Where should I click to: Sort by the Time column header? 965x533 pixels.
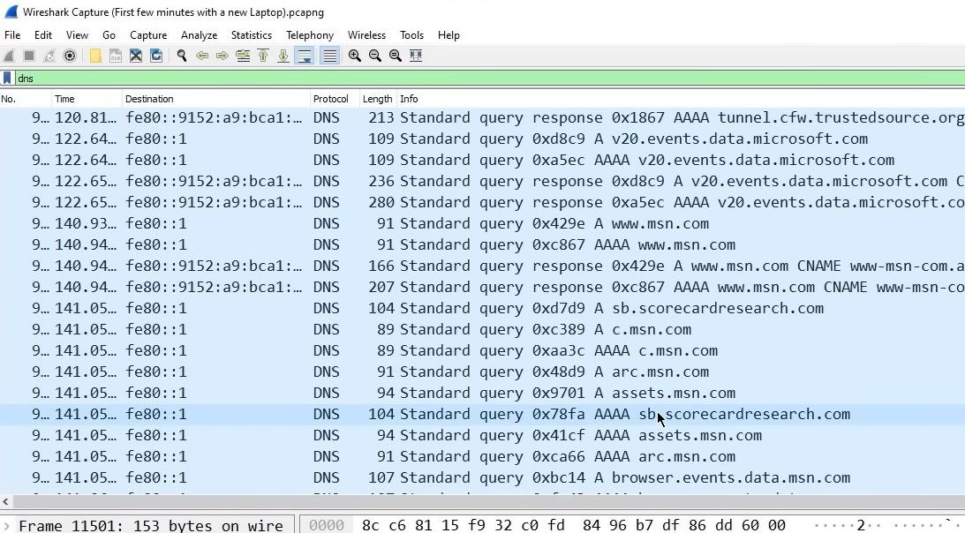tap(87, 99)
